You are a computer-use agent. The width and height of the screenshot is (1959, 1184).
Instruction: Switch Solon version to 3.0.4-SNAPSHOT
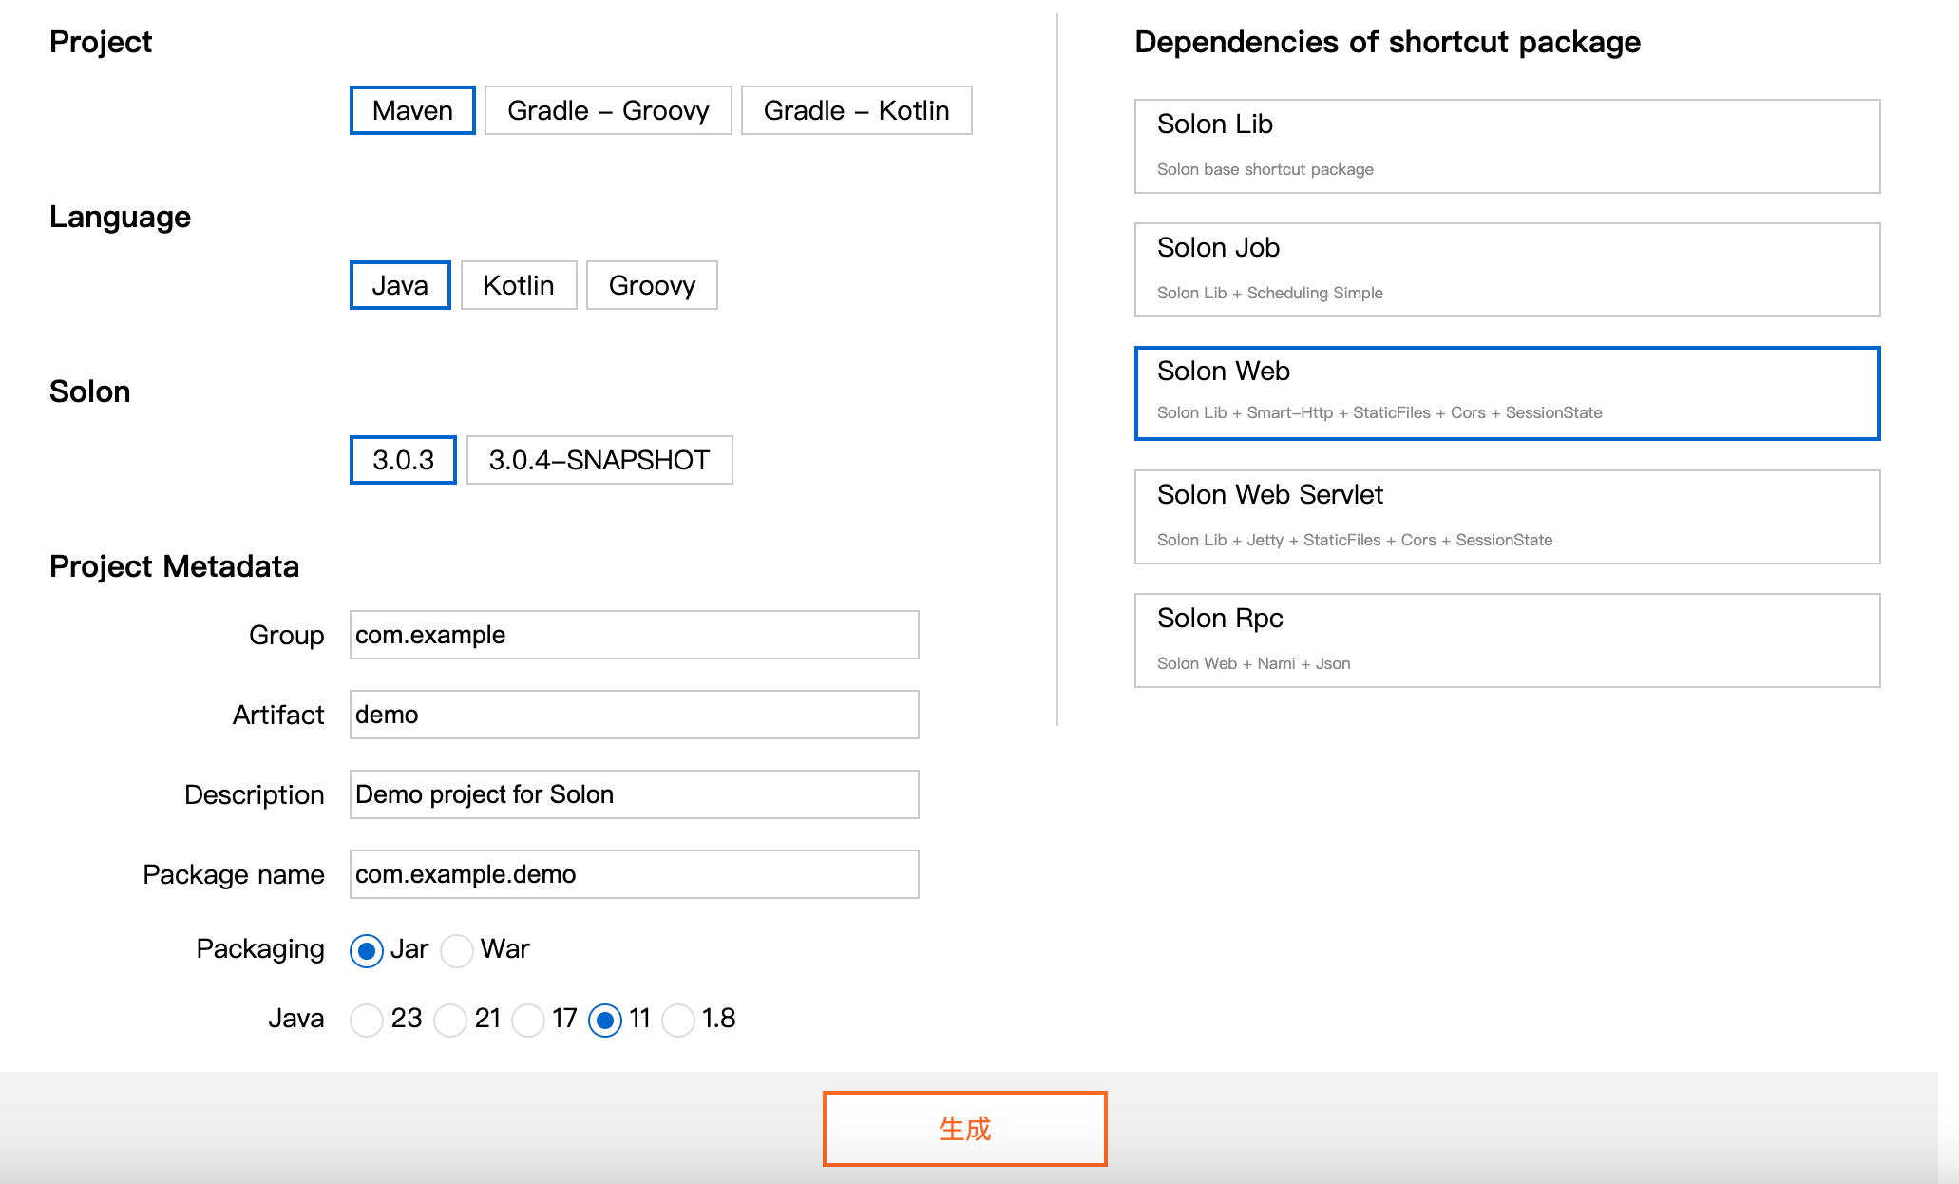599,460
